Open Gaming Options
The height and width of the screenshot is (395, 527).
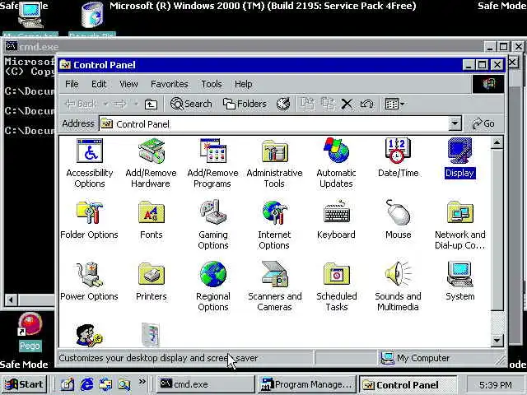click(x=212, y=225)
